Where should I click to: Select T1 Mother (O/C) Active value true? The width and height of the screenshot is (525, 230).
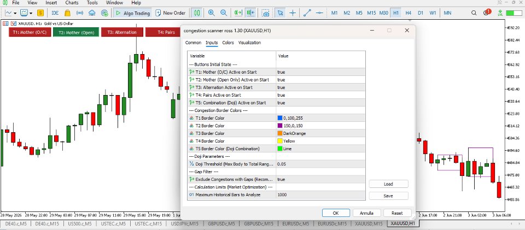[x=320, y=72]
